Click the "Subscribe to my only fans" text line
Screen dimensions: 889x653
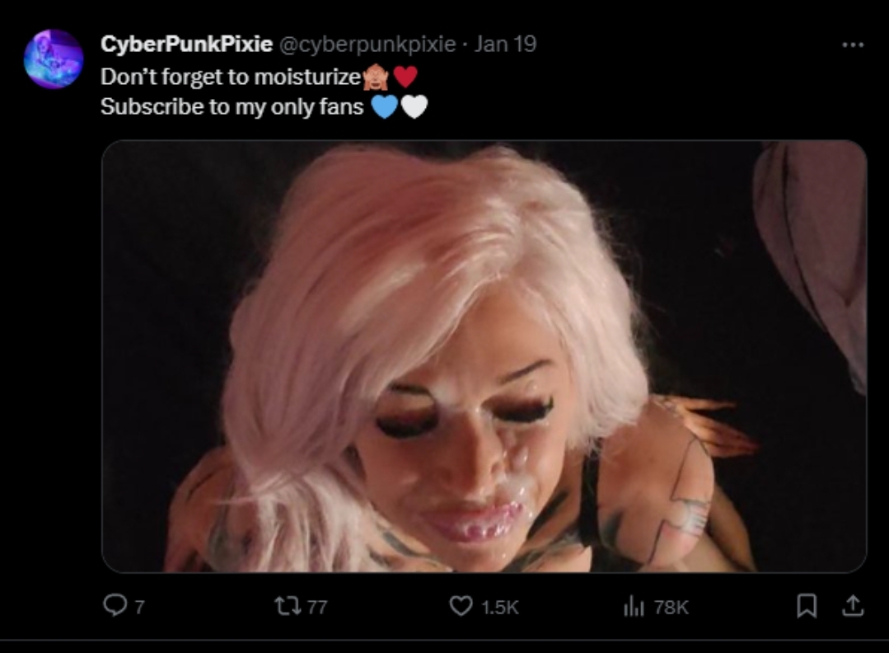232,106
